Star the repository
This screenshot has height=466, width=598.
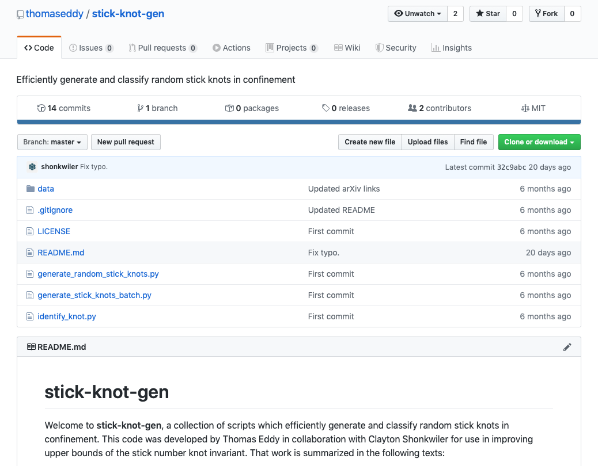[x=488, y=14]
